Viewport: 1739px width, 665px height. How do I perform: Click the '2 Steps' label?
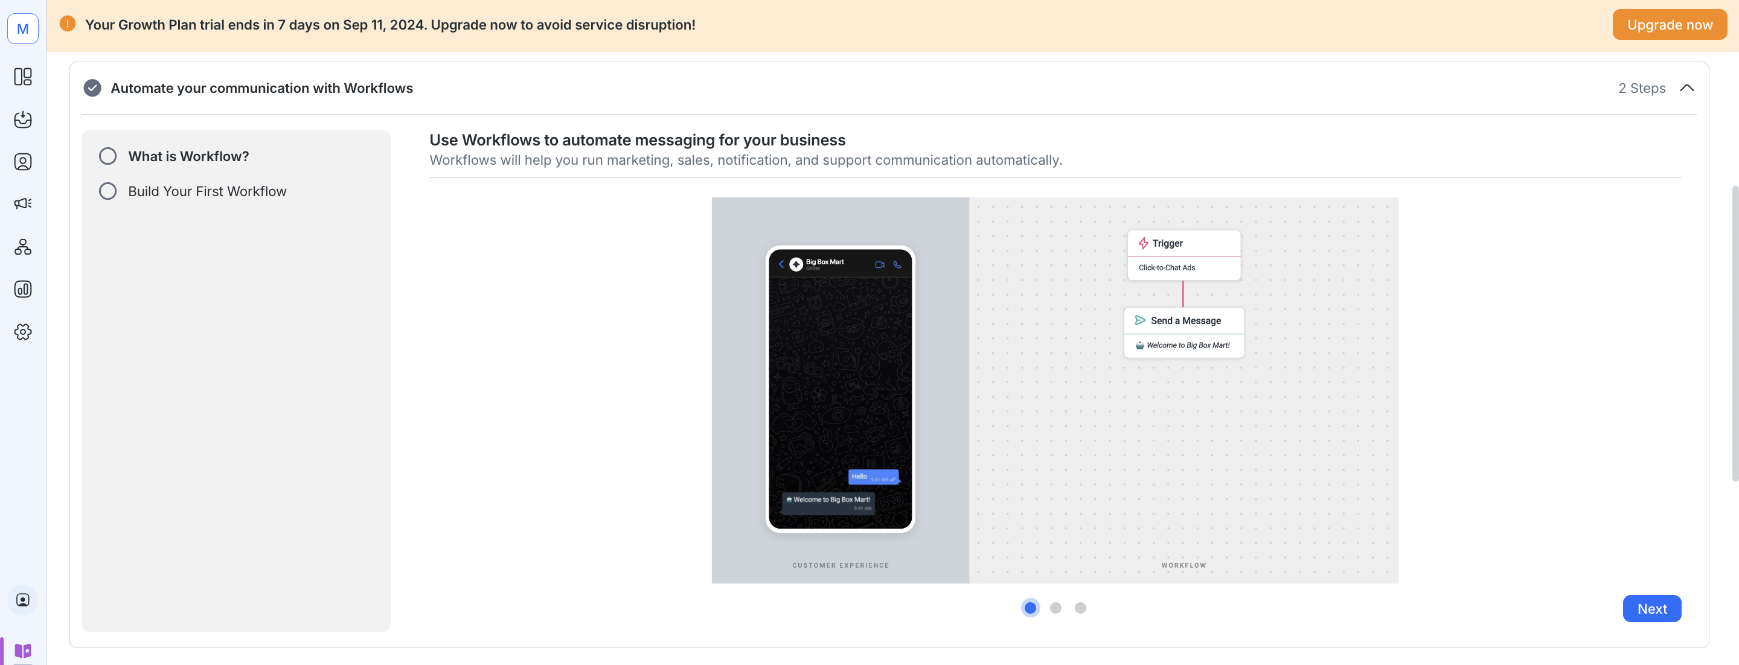1641,88
